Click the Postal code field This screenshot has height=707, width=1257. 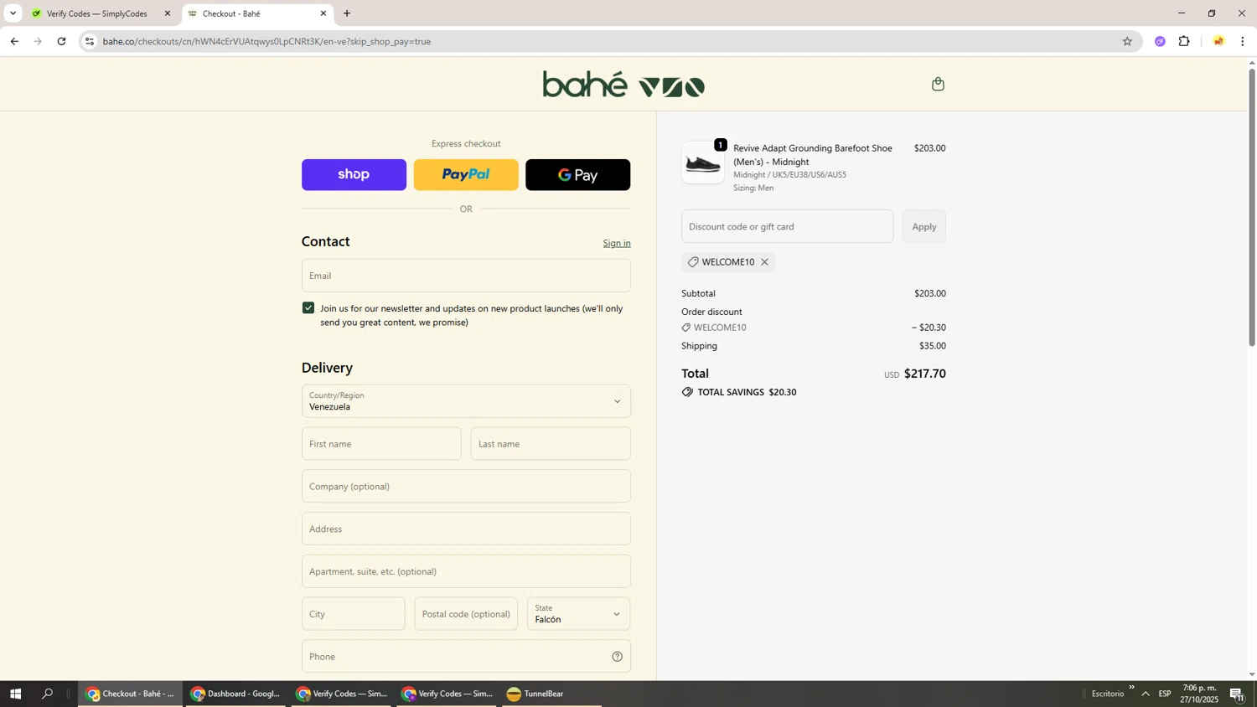click(466, 614)
